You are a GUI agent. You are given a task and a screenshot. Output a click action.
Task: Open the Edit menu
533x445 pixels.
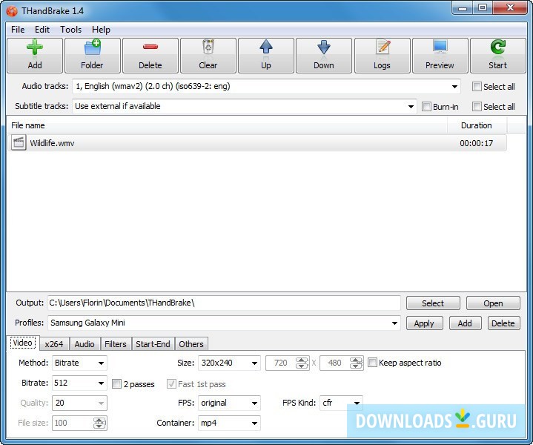(42, 30)
